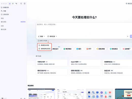132x99 pixels.
Task: Click the blue 添加项目 add project link
Action: point(23,22)
